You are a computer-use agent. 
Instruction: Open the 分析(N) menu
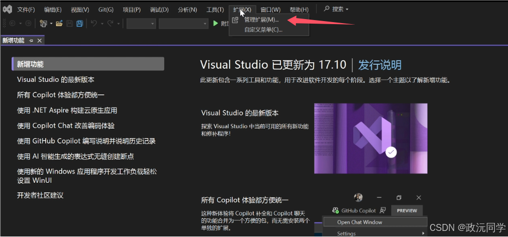(x=187, y=10)
